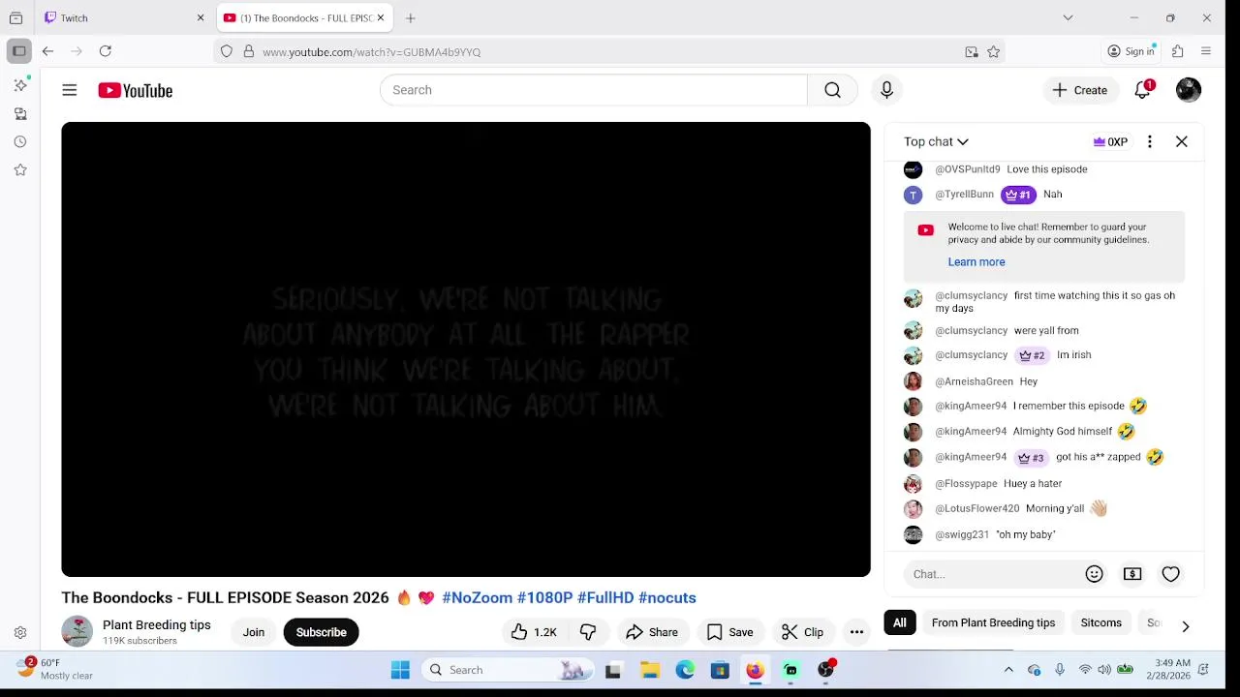Start voice search with the microphone icon
The image size is (1240, 697).
(886, 90)
